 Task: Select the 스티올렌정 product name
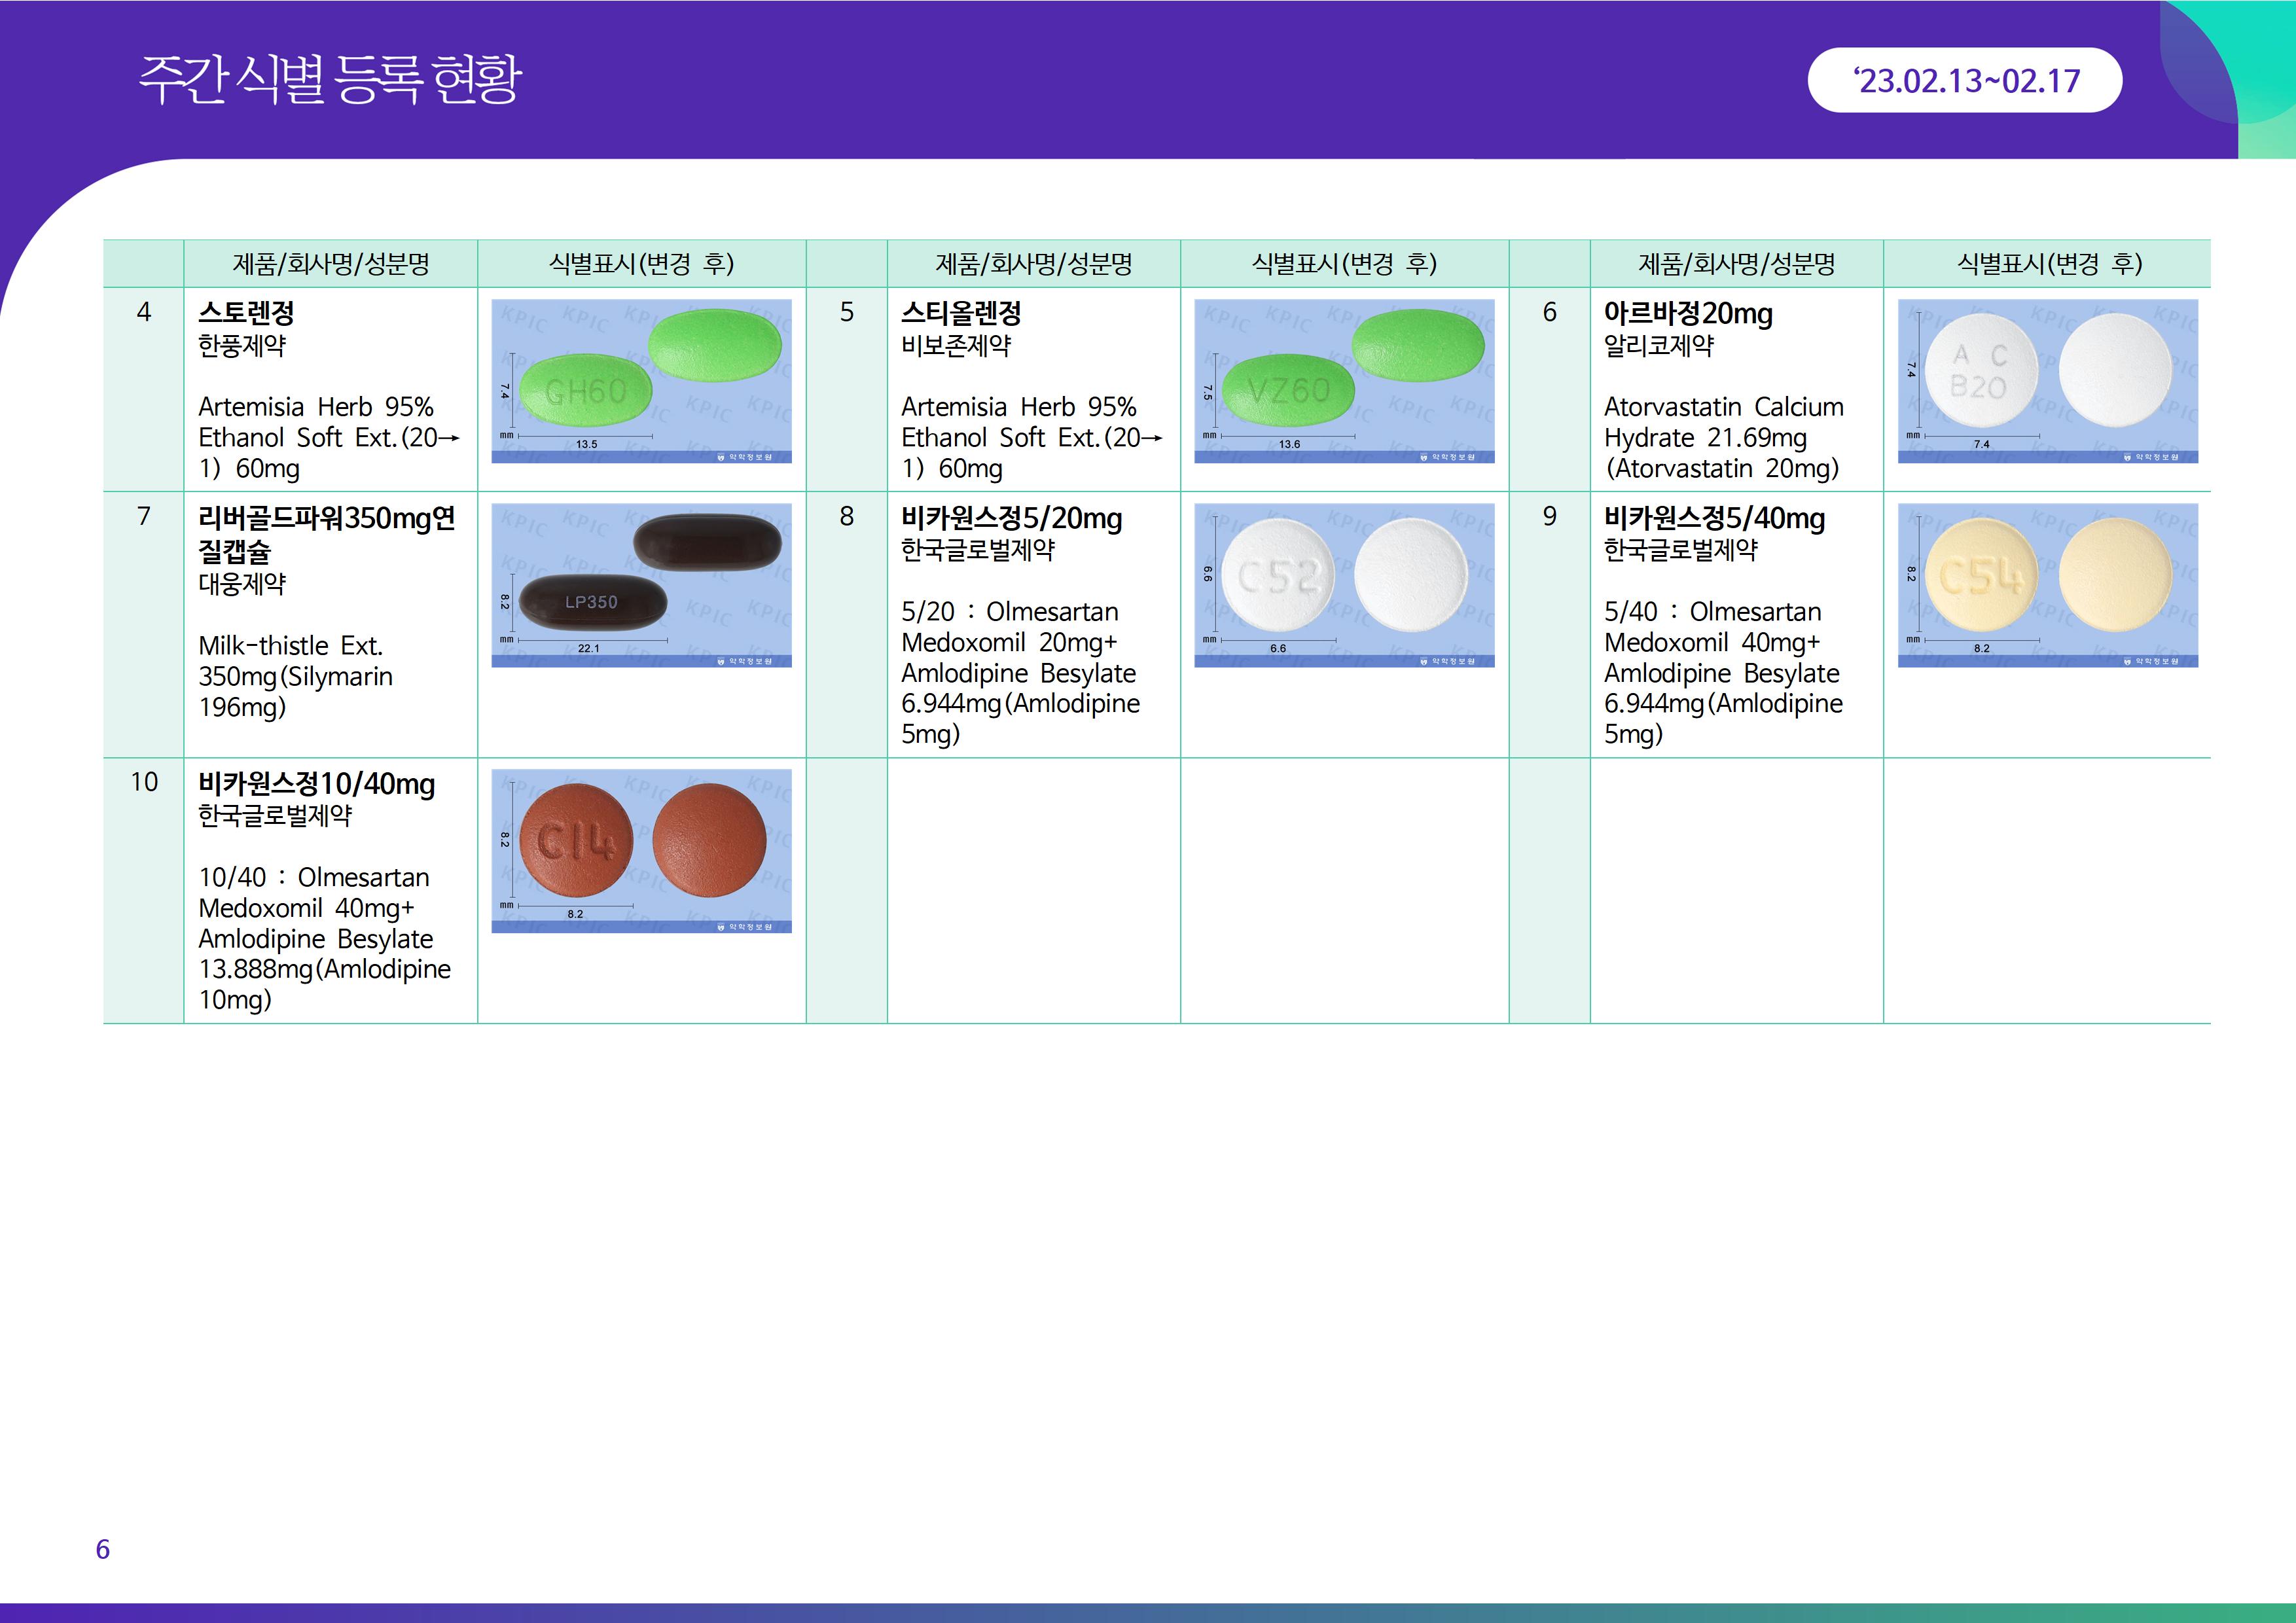point(961,313)
